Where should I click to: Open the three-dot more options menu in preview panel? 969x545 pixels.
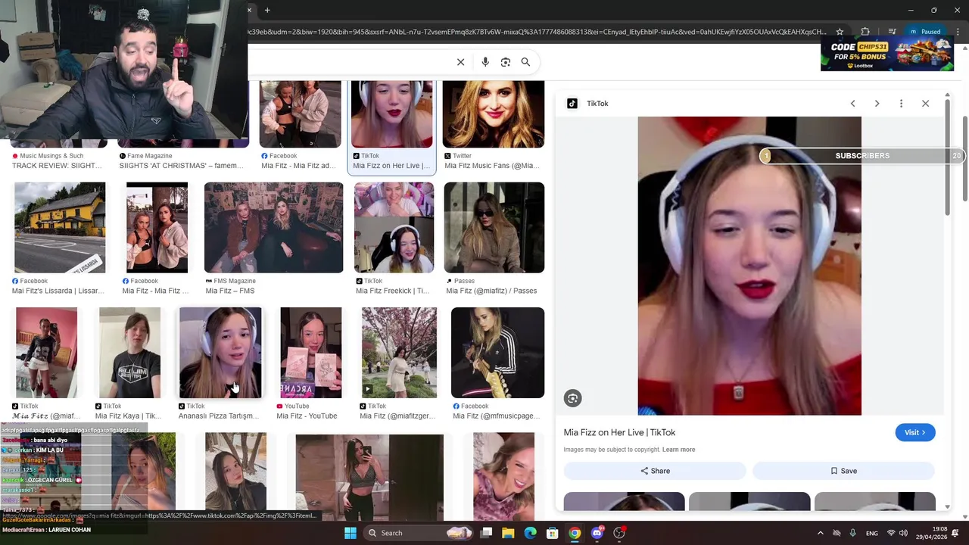point(901,104)
